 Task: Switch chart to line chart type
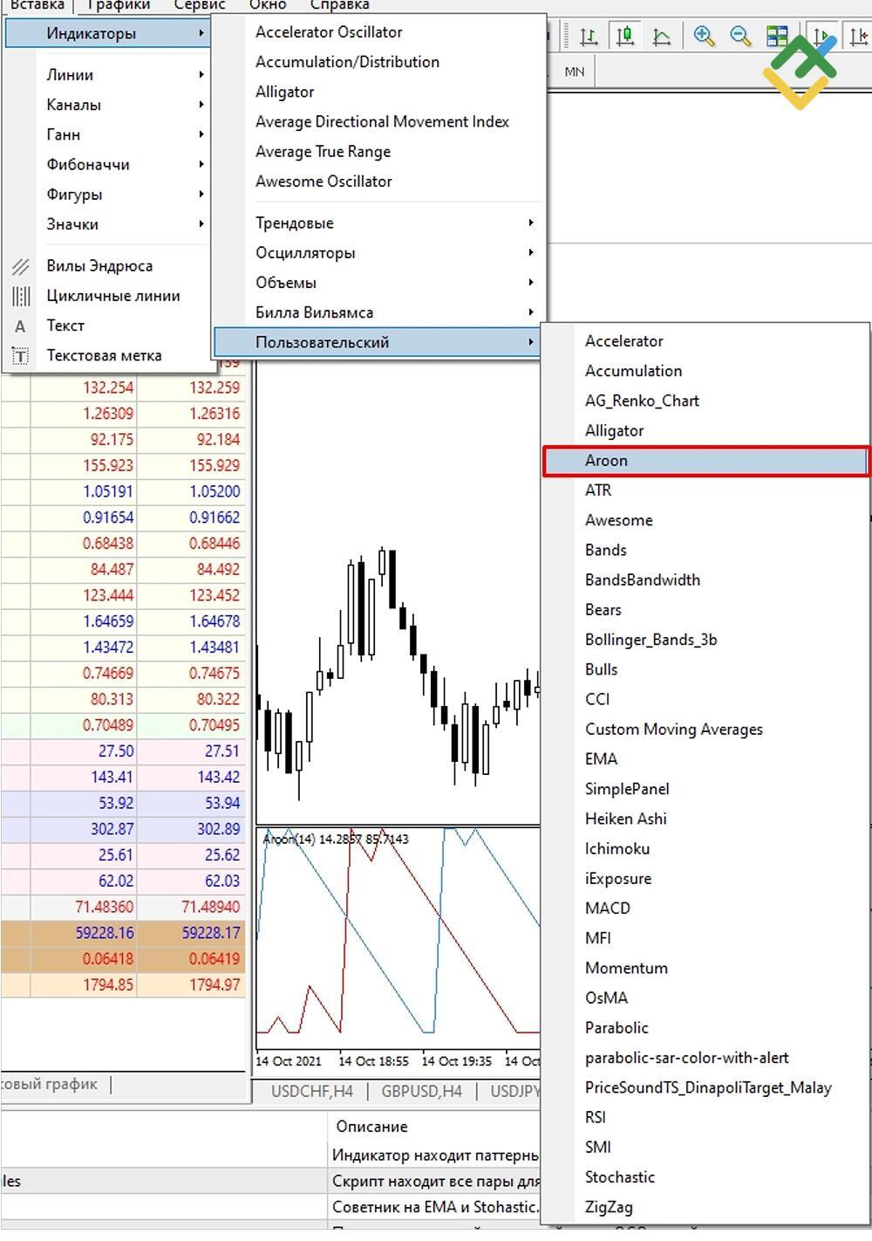coord(662,36)
